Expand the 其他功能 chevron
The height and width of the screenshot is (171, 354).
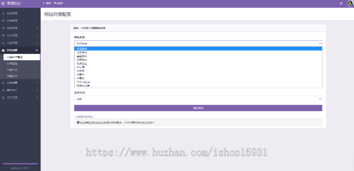point(37,90)
